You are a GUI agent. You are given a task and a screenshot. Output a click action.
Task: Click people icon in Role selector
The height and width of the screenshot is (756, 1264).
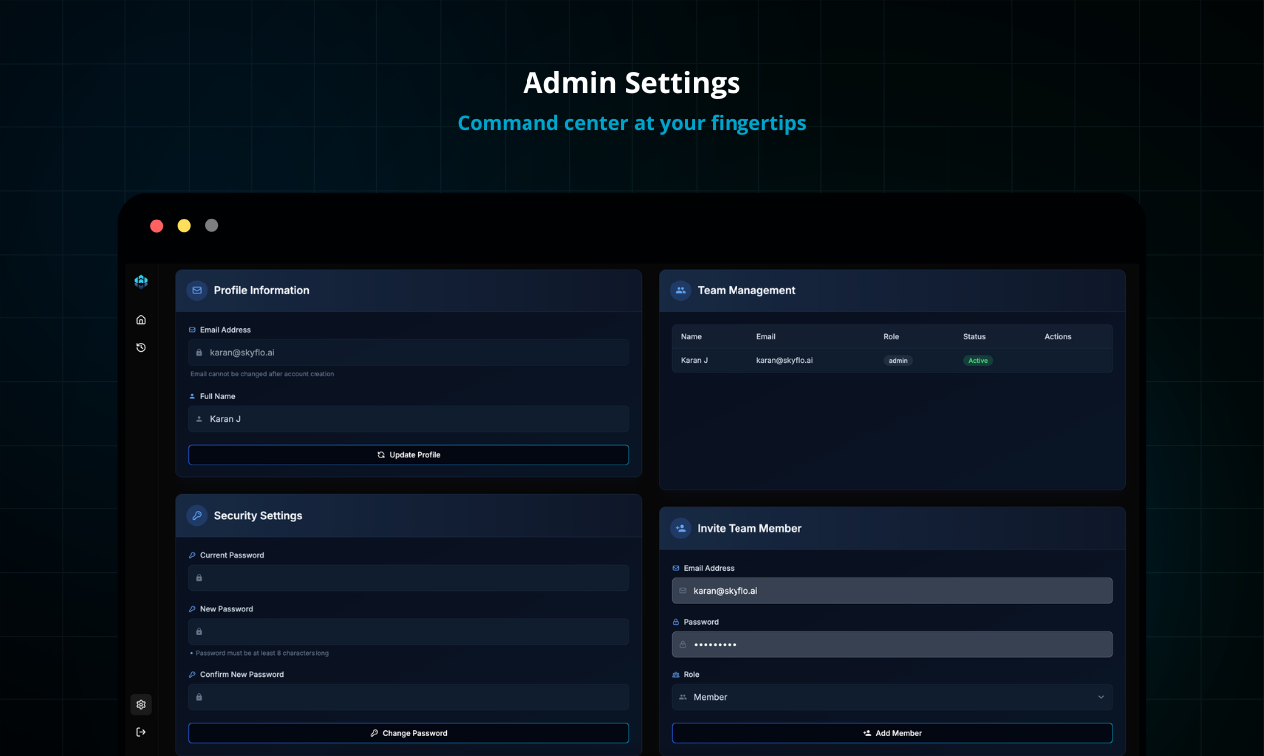[x=683, y=697]
